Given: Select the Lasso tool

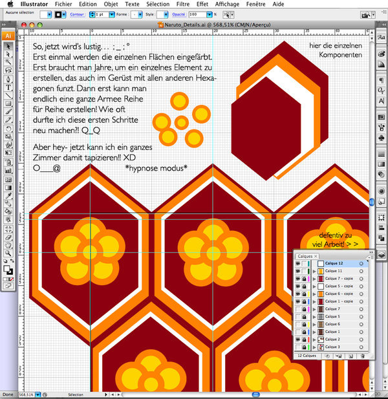Looking at the screenshot, I should tap(8, 70).
